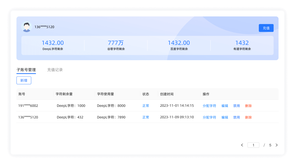Click the 新增 add button
295x165 pixels.
pyautogui.click(x=24, y=80)
